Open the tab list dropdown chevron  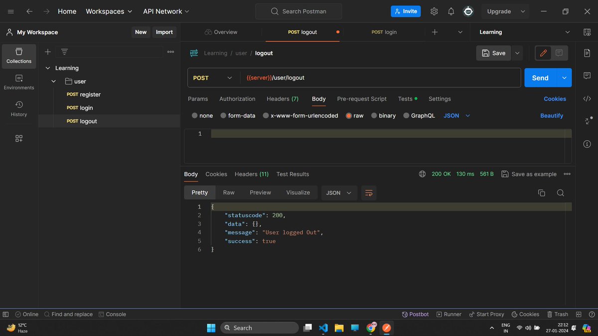[460, 32]
